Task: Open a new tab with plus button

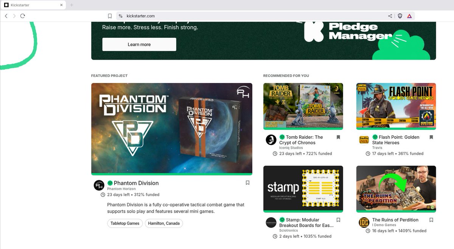Action: tap(72, 5)
